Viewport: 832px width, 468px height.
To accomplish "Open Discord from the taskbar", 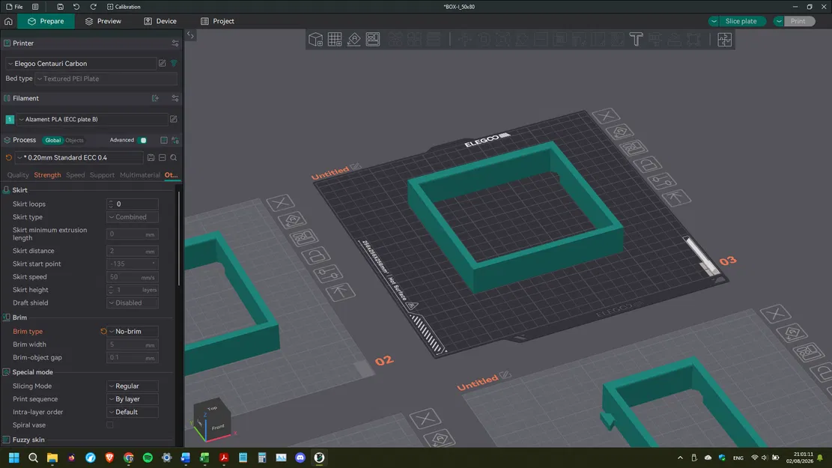I will pyautogui.click(x=300, y=458).
